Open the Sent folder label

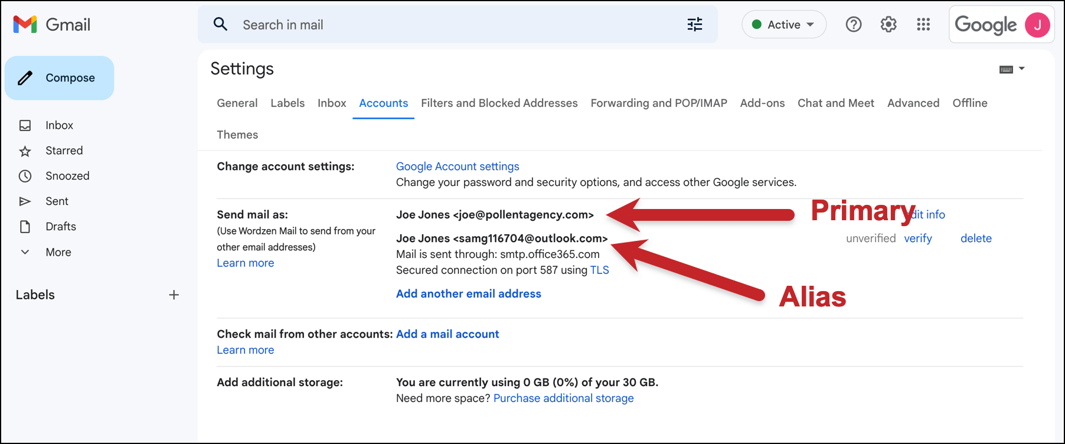[57, 201]
